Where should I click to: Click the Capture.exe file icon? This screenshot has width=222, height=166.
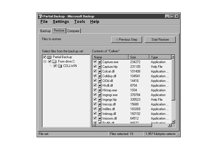pyautogui.click(x=100, y=62)
